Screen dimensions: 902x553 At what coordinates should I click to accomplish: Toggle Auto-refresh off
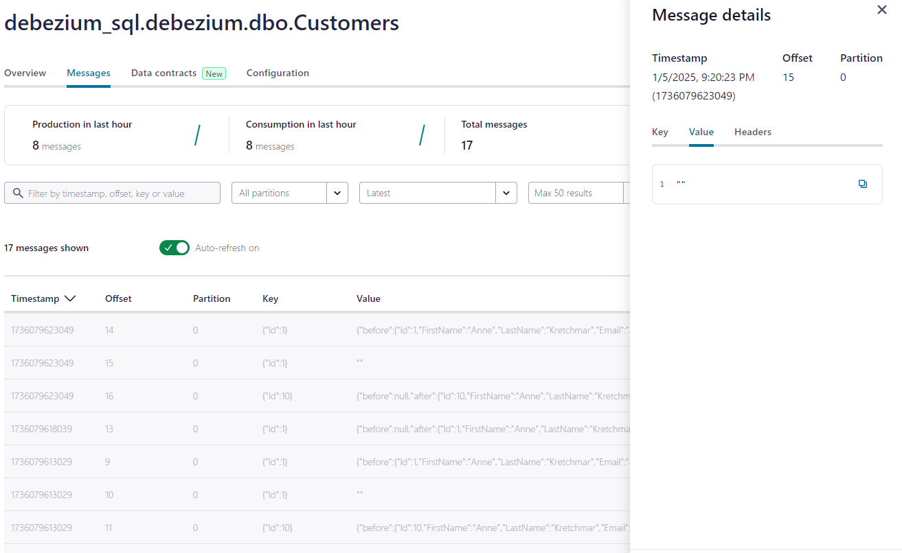coord(174,248)
